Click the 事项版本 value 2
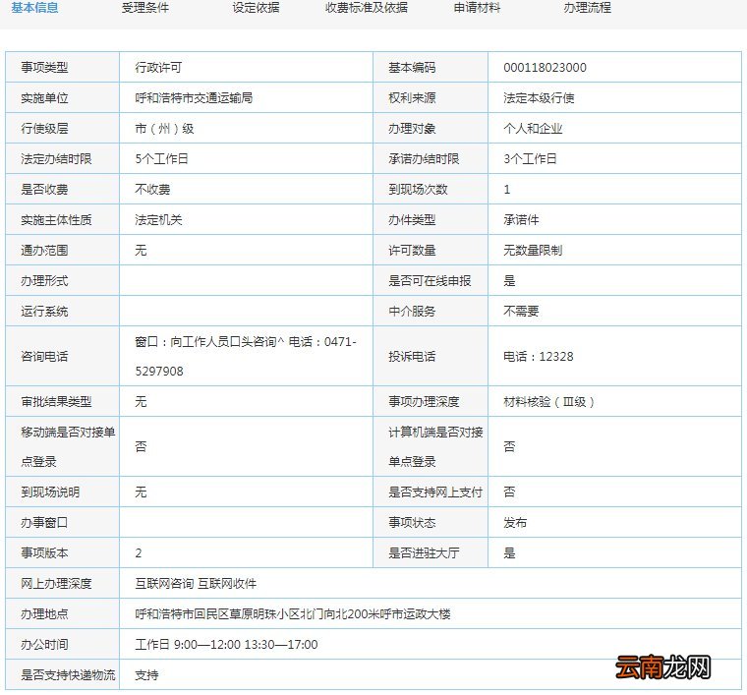This screenshot has height=695, width=747. tap(139, 553)
